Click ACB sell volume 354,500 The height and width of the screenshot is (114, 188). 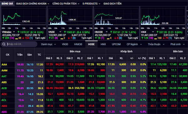tap(182, 88)
